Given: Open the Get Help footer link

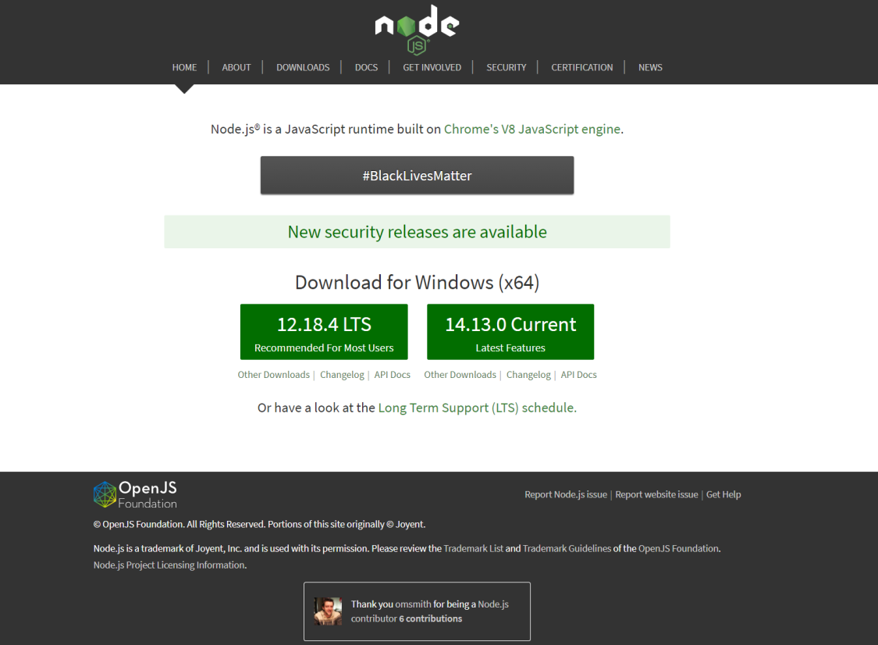Looking at the screenshot, I should coord(723,495).
